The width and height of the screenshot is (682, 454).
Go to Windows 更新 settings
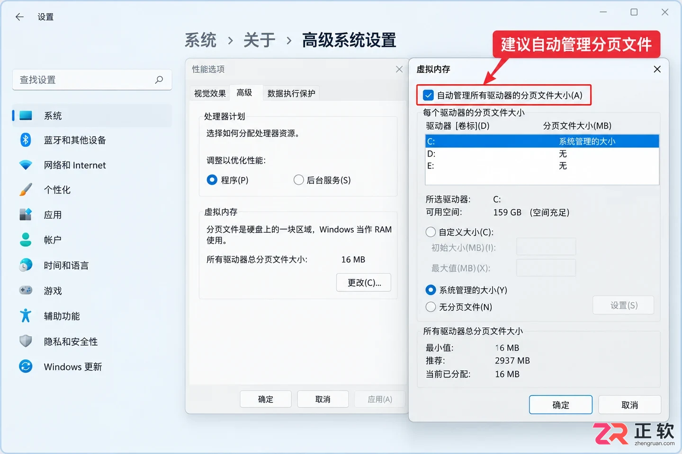(73, 367)
